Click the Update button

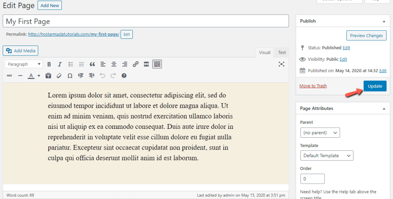[x=375, y=86]
